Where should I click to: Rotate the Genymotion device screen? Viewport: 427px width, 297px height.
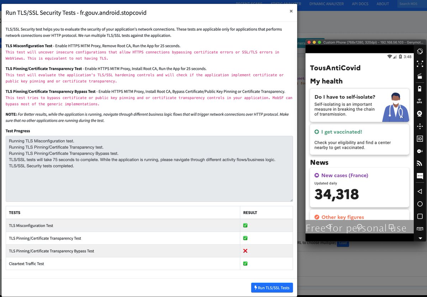point(420,51)
